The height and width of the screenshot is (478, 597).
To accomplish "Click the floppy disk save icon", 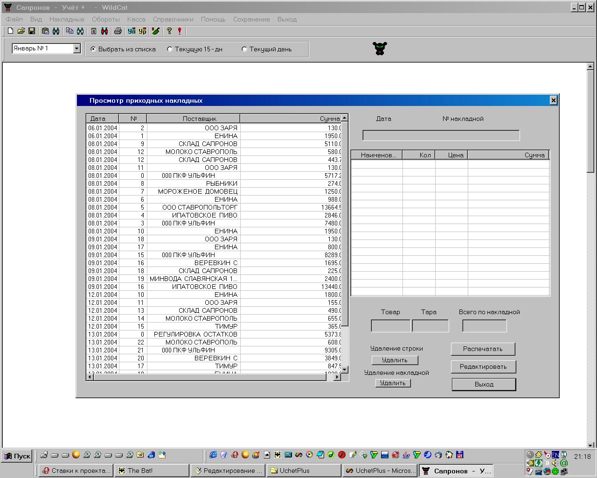I will click(32, 31).
